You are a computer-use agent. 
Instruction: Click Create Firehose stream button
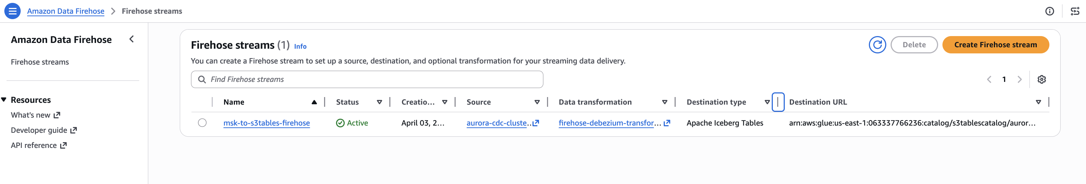pyautogui.click(x=995, y=45)
